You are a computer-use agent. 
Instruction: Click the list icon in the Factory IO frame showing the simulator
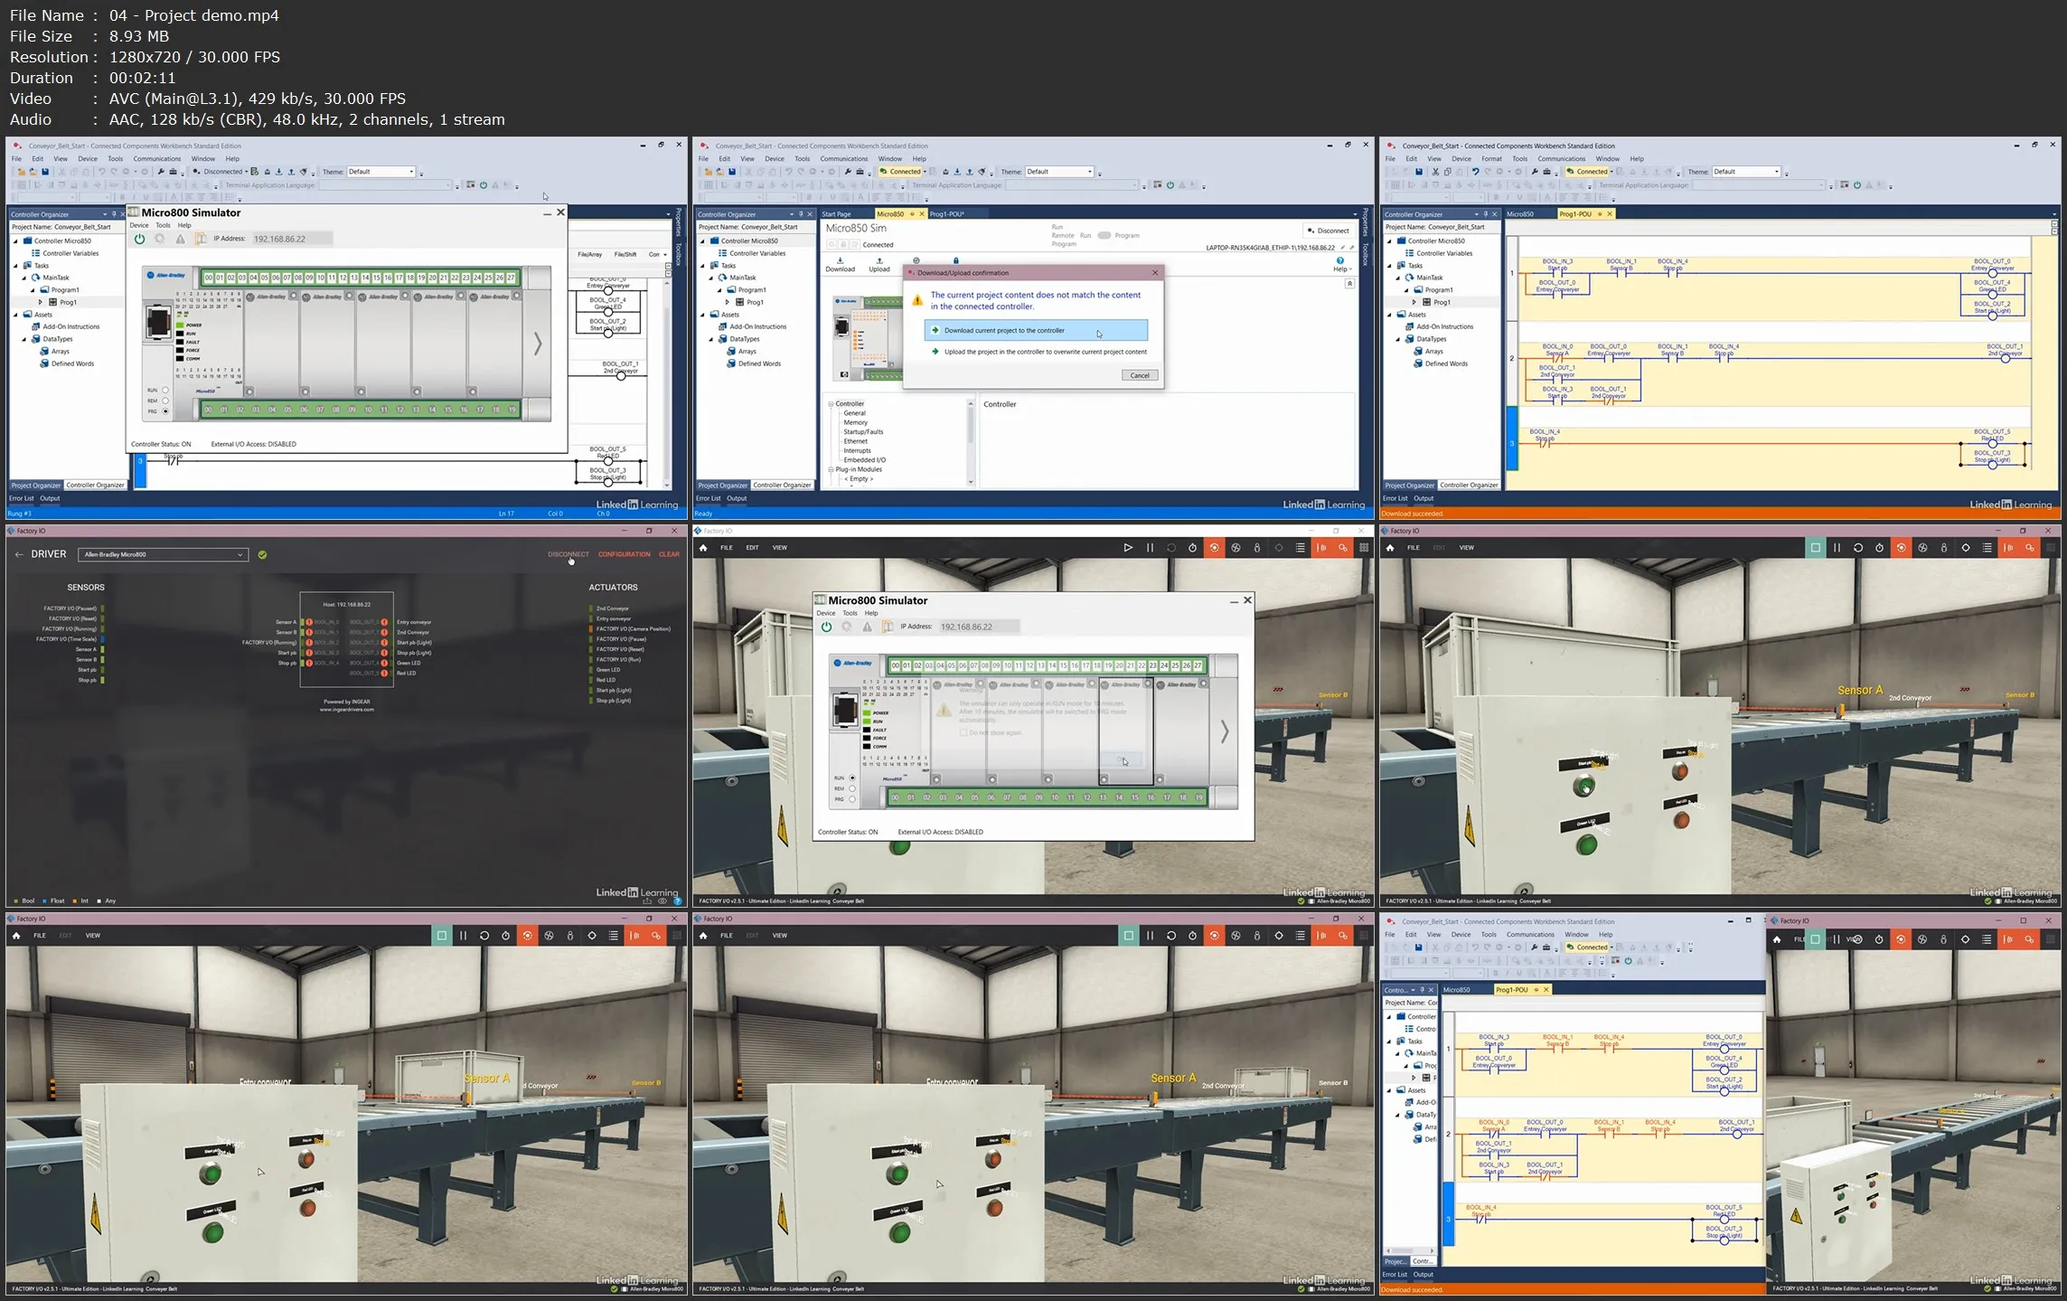[x=1301, y=548]
